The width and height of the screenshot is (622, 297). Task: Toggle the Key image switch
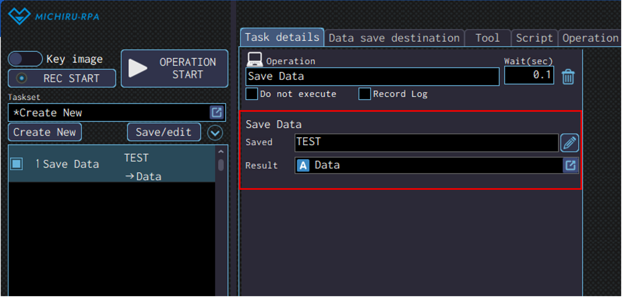(x=25, y=59)
